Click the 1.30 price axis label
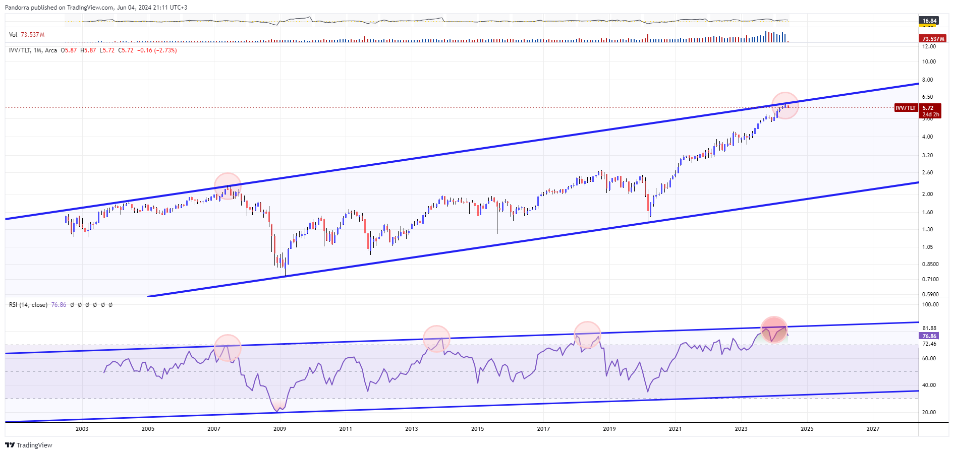The height and width of the screenshot is (454, 954). [x=927, y=229]
